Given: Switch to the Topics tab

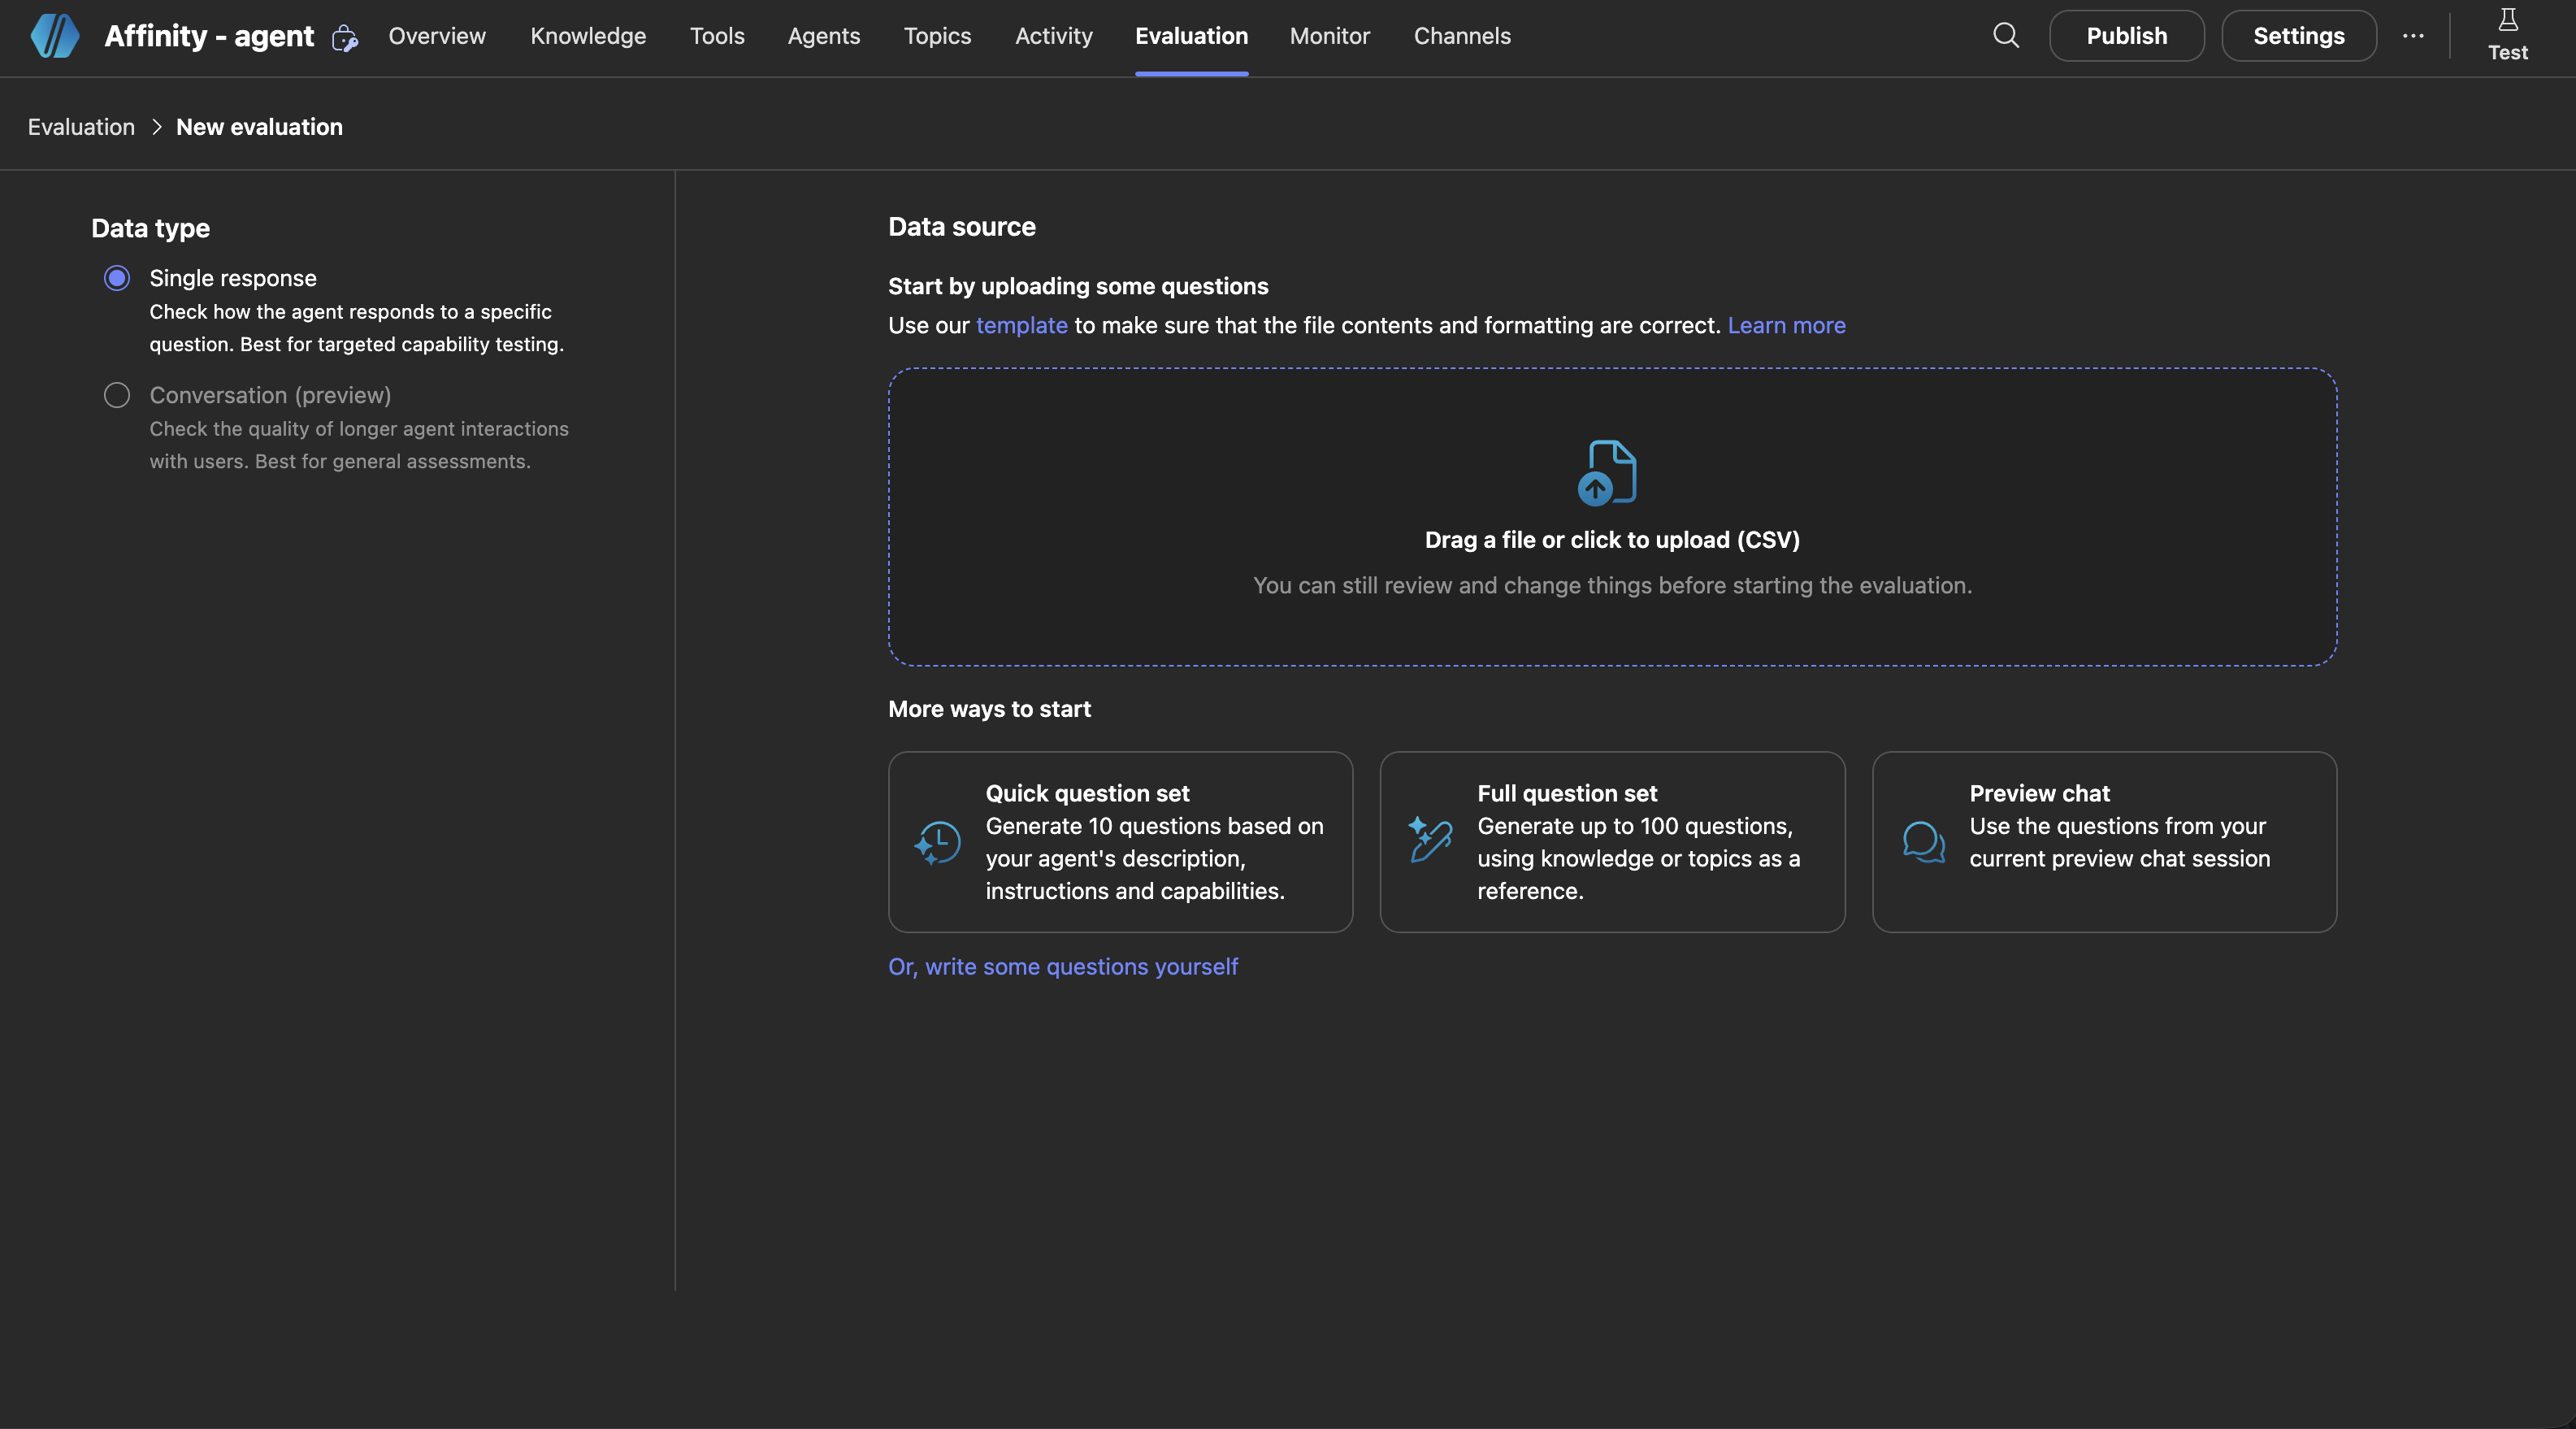Looking at the screenshot, I should 937,36.
